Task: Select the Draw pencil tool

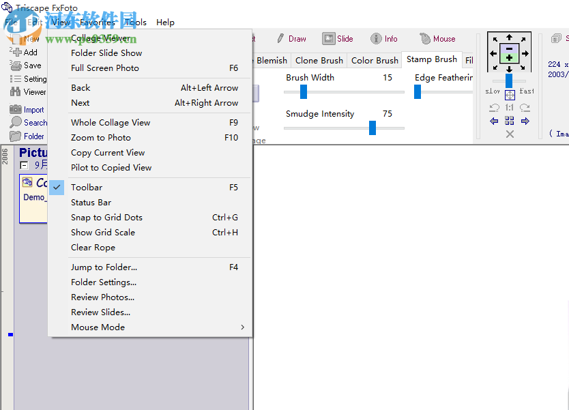Action: point(291,38)
